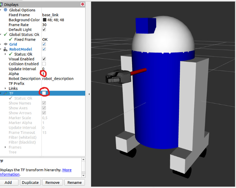Click the Background Color swatch
Viewport: 236px width, 188px height.
(44, 20)
